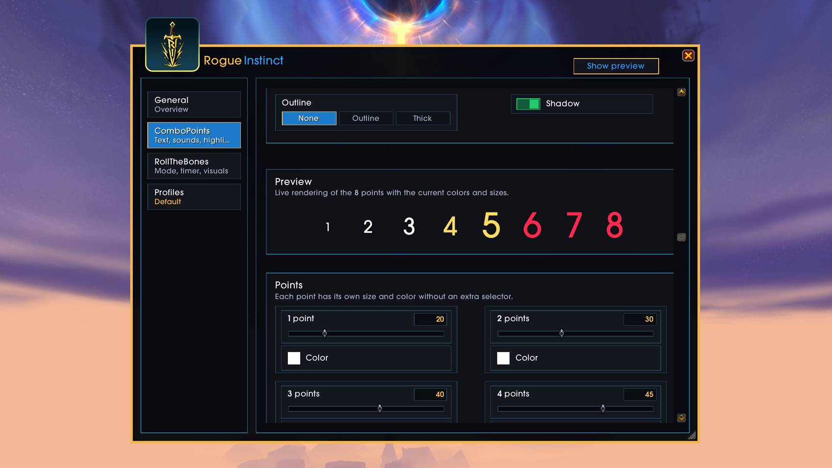Click the Preview section heading
The height and width of the screenshot is (468, 832).
pyautogui.click(x=293, y=182)
